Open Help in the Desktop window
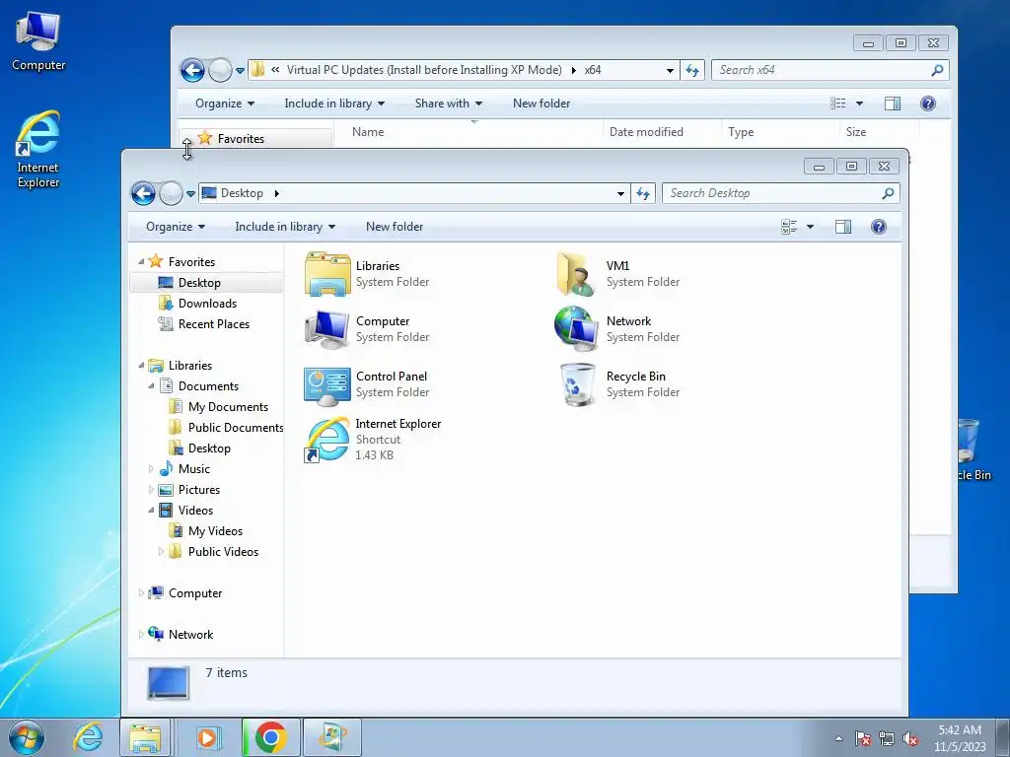1010x757 pixels. [x=879, y=227]
